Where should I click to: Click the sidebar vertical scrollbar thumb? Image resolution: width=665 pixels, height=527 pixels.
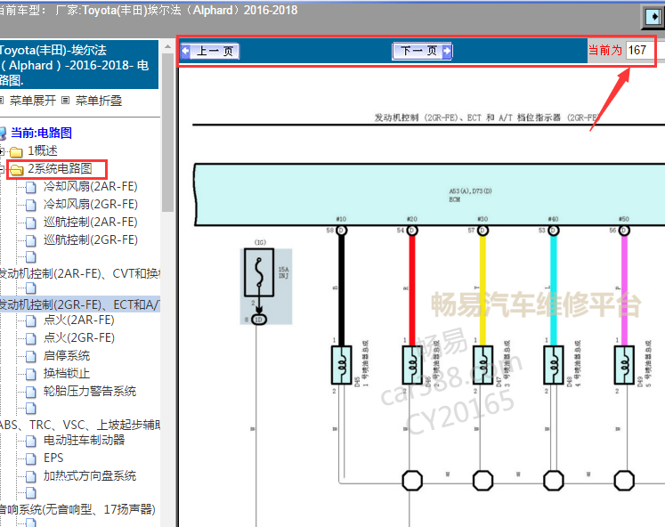(168, 133)
